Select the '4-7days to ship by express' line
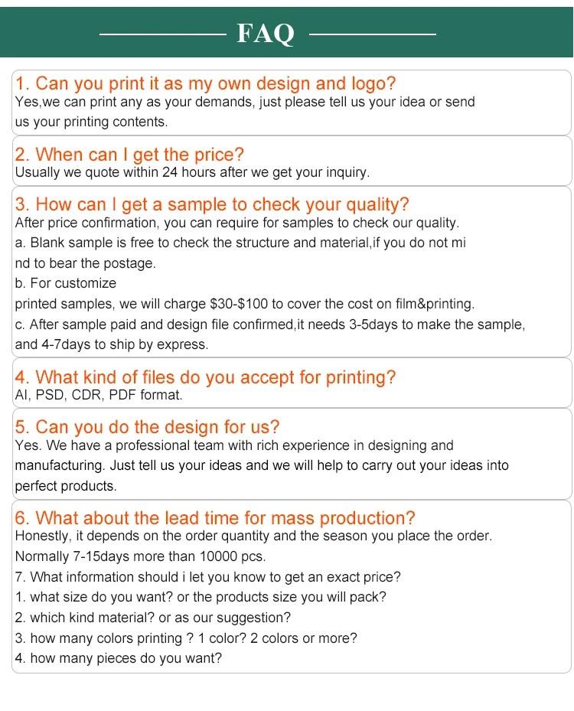Image resolution: width=574 pixels, height=711 pixels. click(x=112, y=344)
